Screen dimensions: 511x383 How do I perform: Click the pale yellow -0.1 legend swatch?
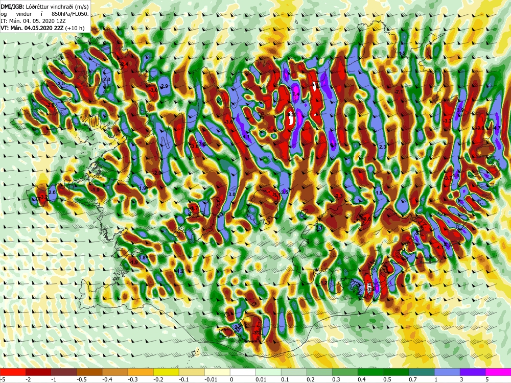tap(192, 372)
